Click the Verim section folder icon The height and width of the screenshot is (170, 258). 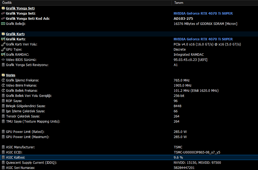3,75
